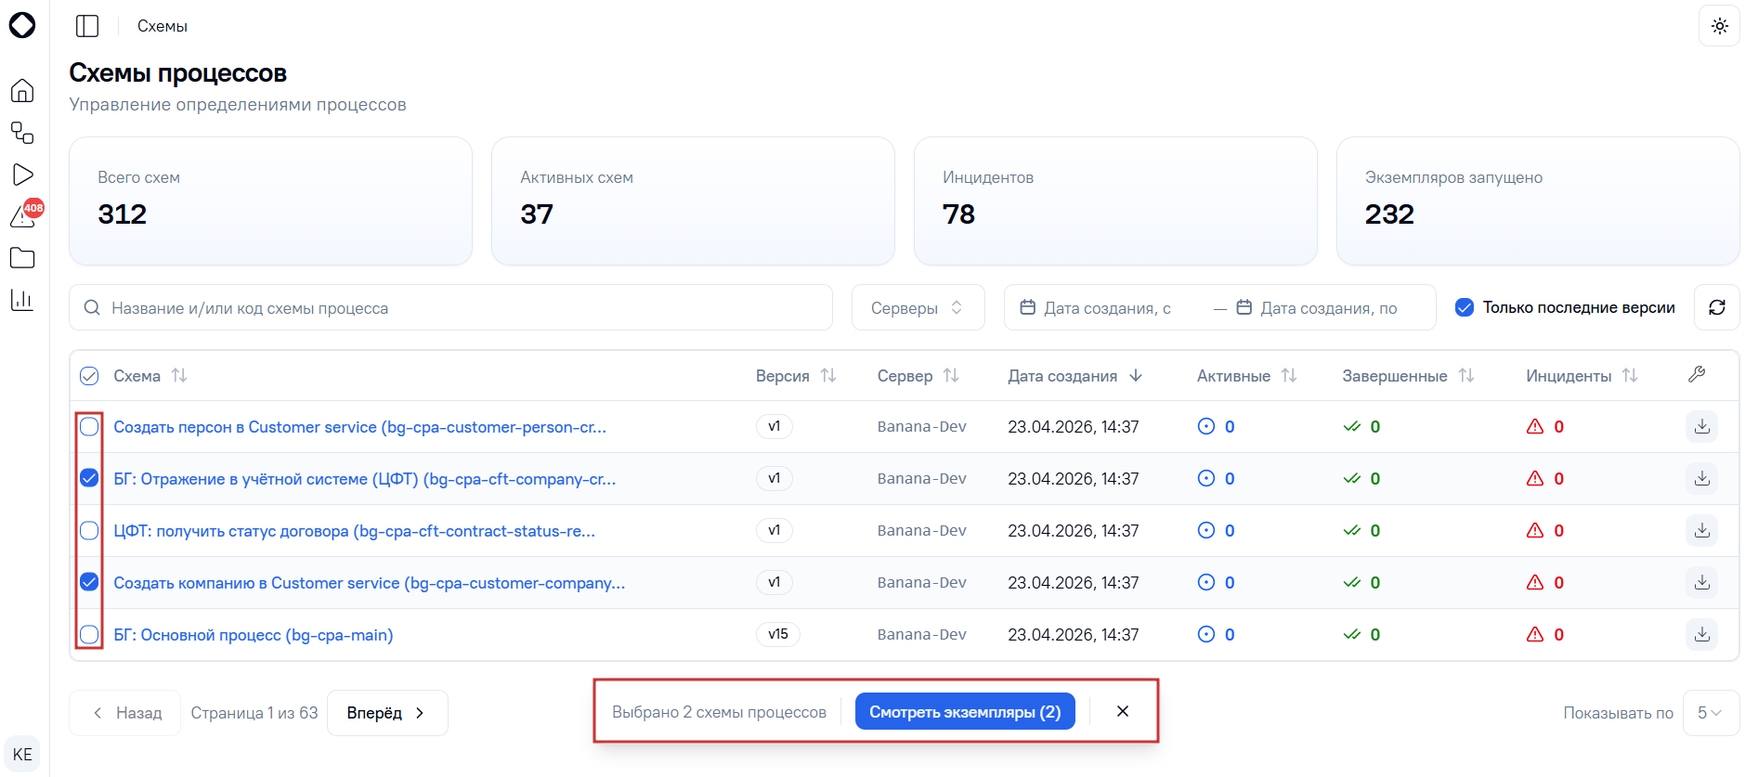Image resolution: width=1758 pixels, height=777 pixels.
Task: Open the folder icon in sidebar
Action: [x=22, y=258]
